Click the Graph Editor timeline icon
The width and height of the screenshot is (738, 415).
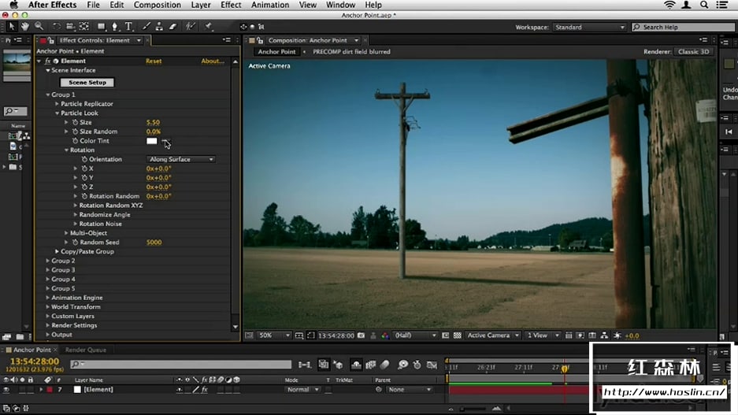pyautogui.click(x=432, y=365)
